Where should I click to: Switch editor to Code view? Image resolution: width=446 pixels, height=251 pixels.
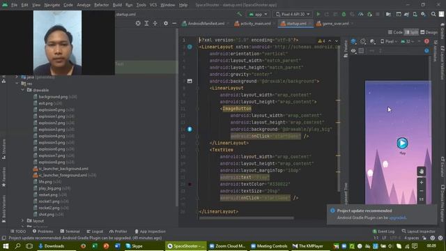(395, 32)
